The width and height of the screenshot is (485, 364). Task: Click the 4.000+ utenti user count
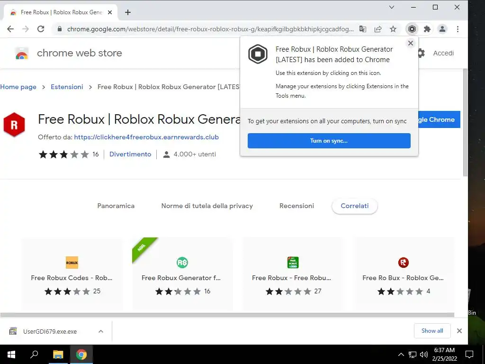195,154
